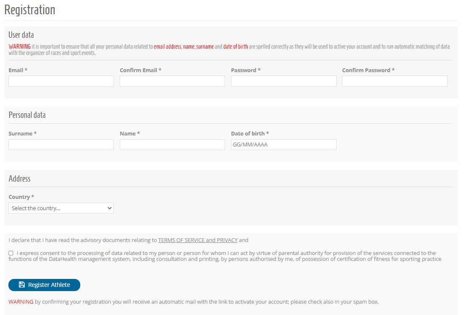
Task: Click the User data section header
Action: pyautogui.click(x=21, y=35)
